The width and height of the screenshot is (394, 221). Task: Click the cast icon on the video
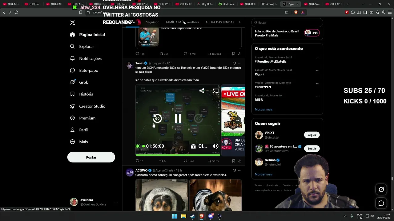[x=216, y=91]
